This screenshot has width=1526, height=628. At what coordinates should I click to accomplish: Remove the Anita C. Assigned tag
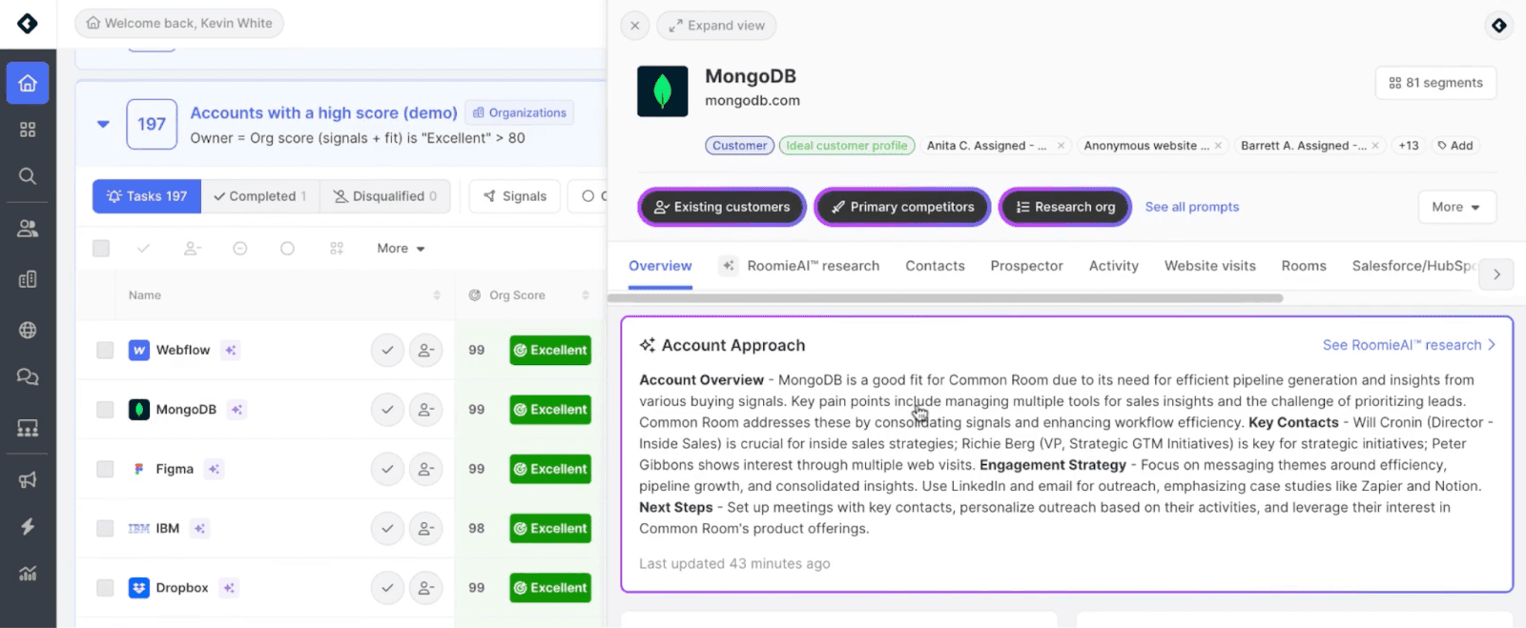1061,146
